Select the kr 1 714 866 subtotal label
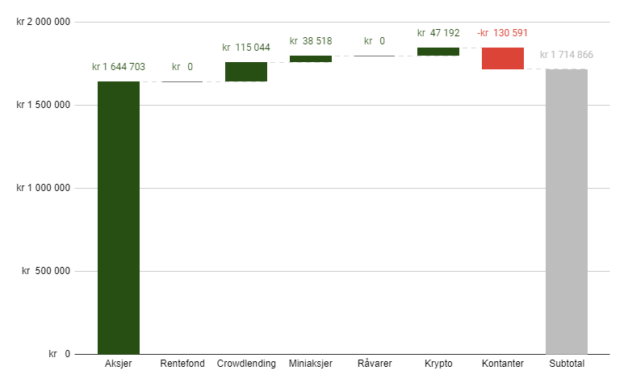The image size is (628, 387). click(x=567, y=55)
